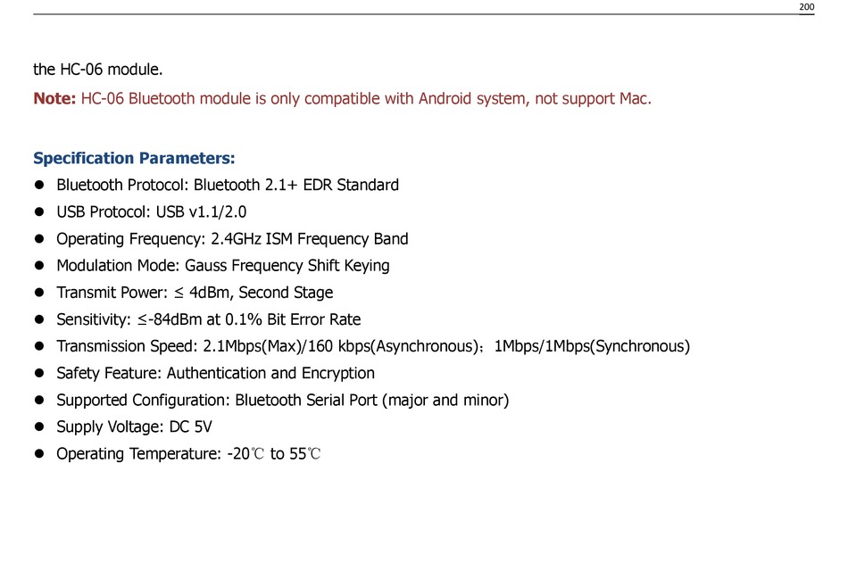
Task: Click the text "the HC-06 module."
Action: [x=98, y=70]
